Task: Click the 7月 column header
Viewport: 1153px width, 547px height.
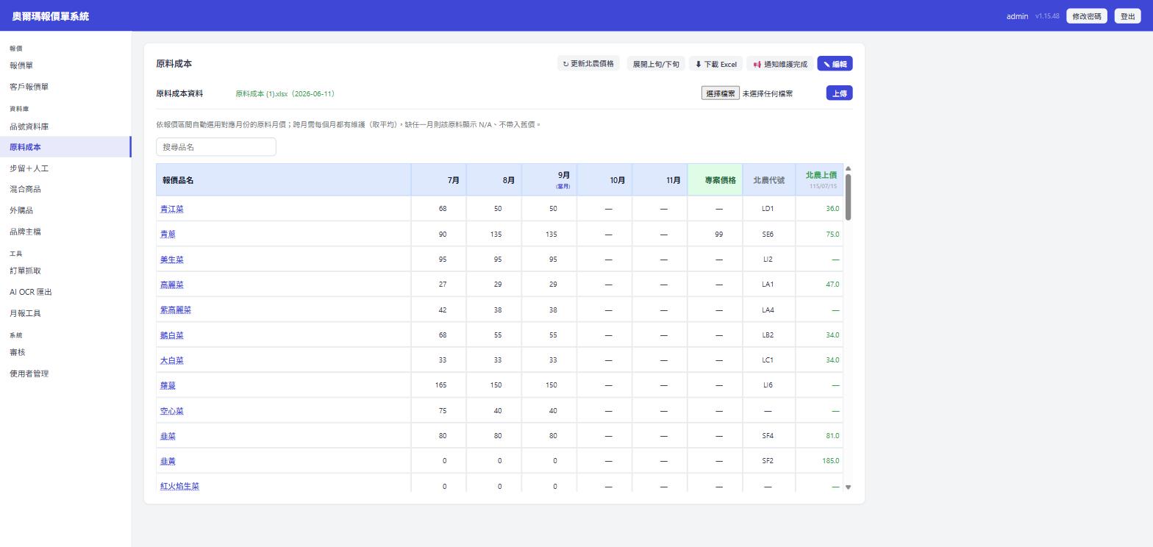Action: [x=439, y=180]
